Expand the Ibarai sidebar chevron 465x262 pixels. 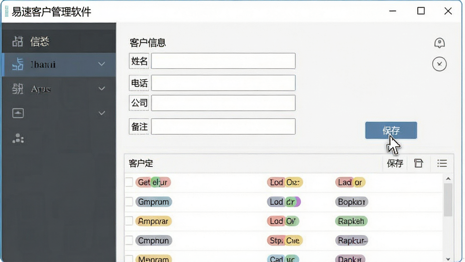pos(102,64)
